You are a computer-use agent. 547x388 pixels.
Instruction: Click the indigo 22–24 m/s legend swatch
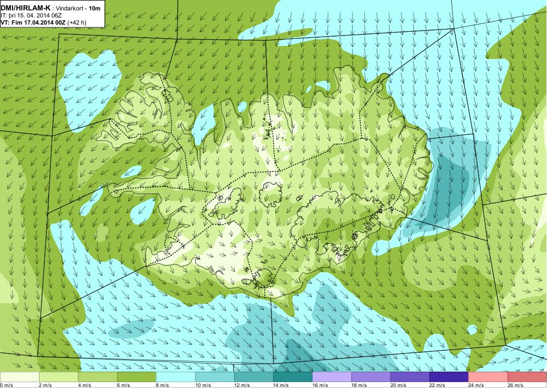tap(449, 377)
